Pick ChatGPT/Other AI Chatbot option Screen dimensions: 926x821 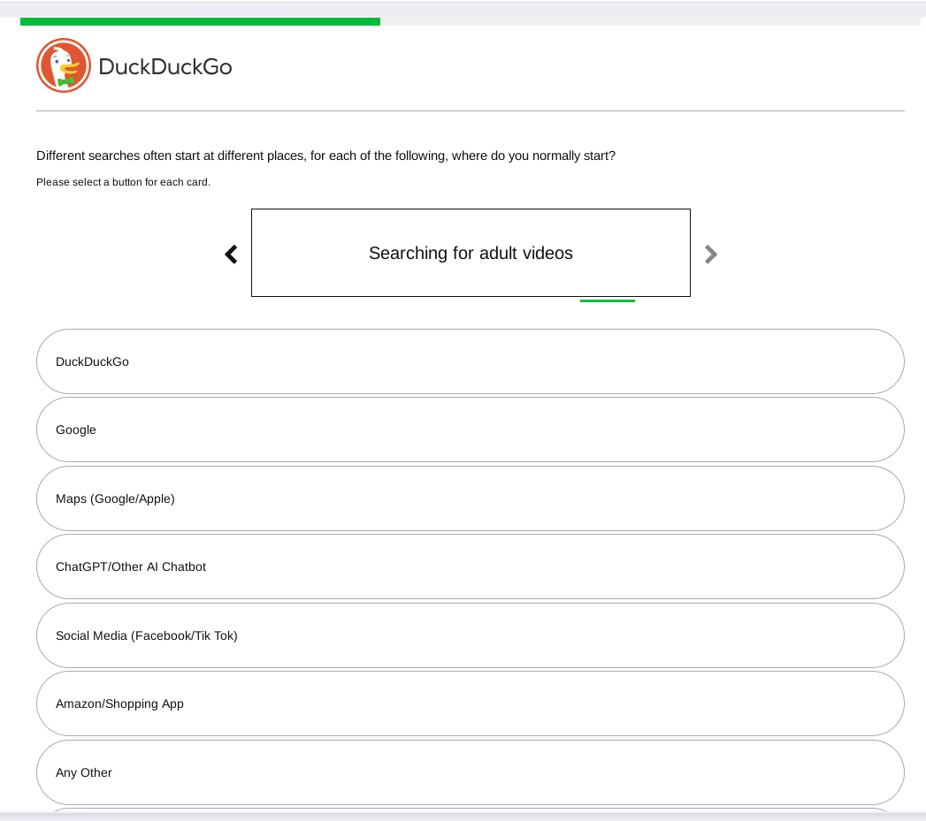(471, 566)
